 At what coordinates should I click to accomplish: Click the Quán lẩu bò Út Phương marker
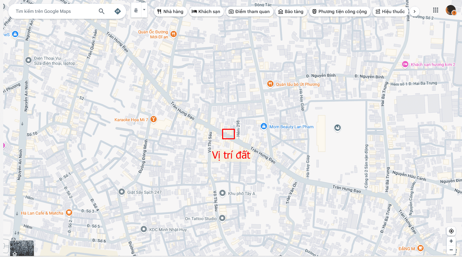(x=270, y=84)
